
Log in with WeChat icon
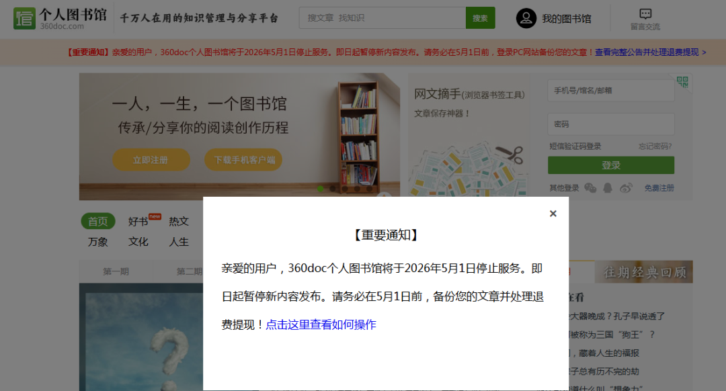coord(590,188)
